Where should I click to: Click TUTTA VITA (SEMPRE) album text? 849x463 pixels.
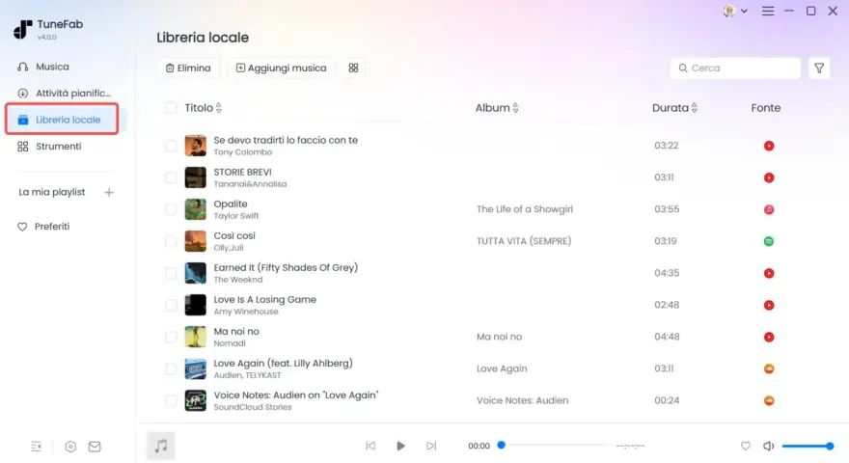(x=524, y=241)
